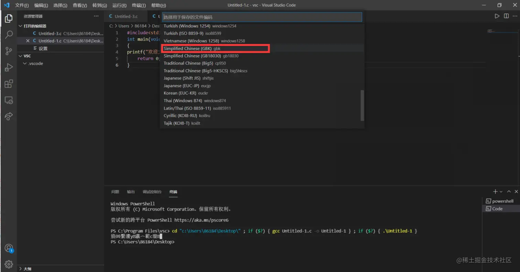Open 设置 entry in open editors
This screenshot has width=520, height=272.
[x=61, y=48]
